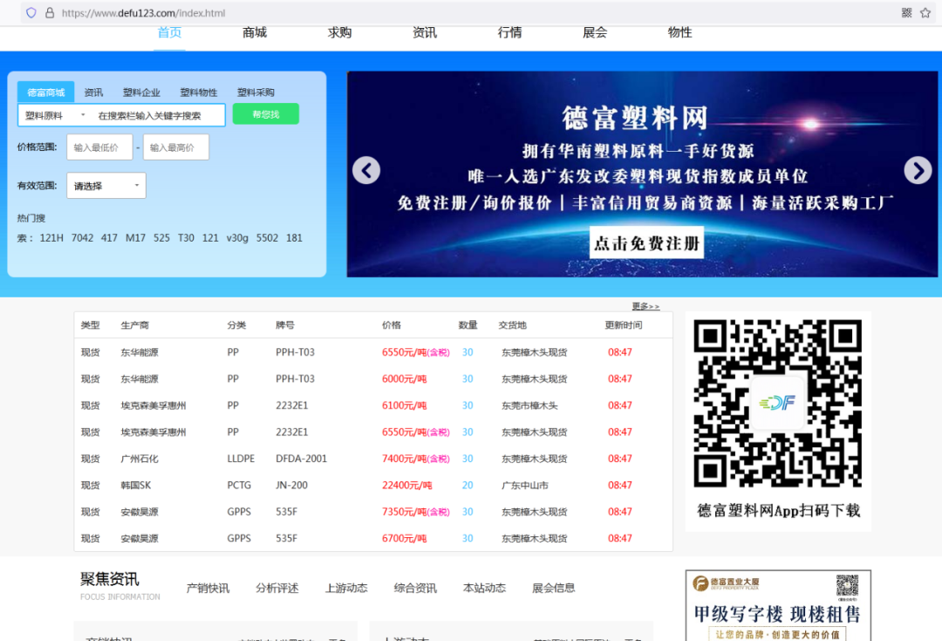942x641 pixels.
Task: Click the 输入最低价 price input field
Action: point(99,147)
